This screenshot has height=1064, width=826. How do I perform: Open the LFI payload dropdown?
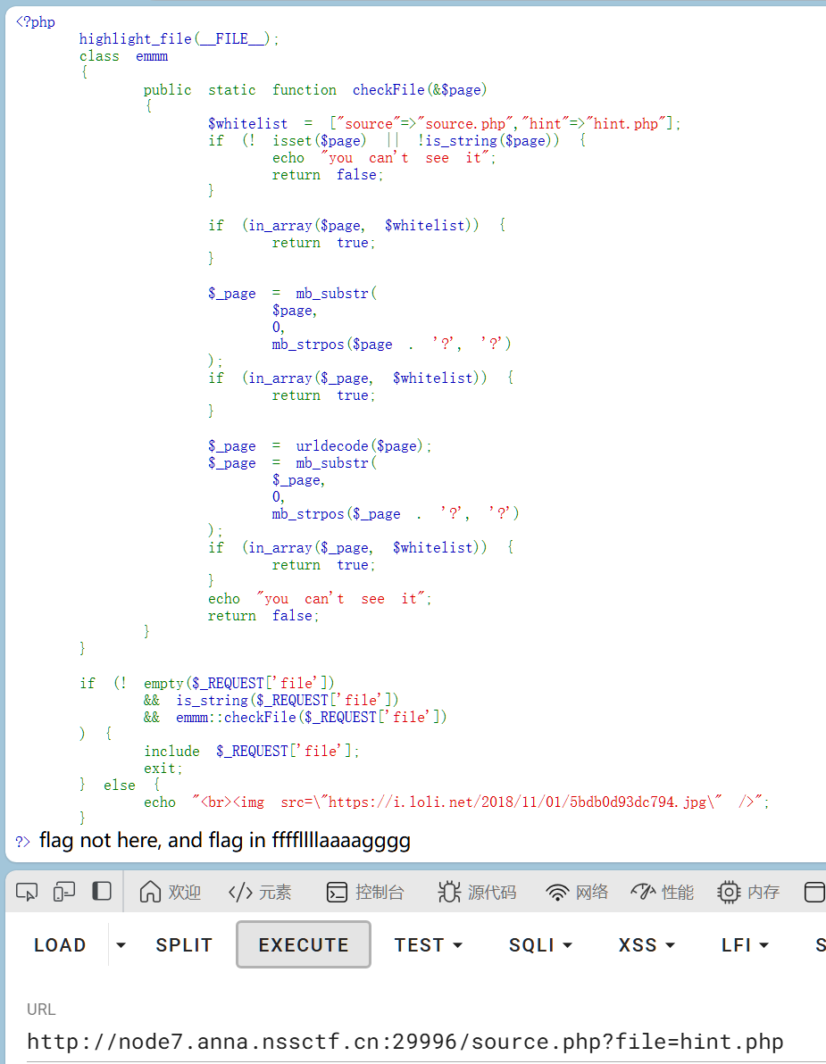[x=745, y=945]
